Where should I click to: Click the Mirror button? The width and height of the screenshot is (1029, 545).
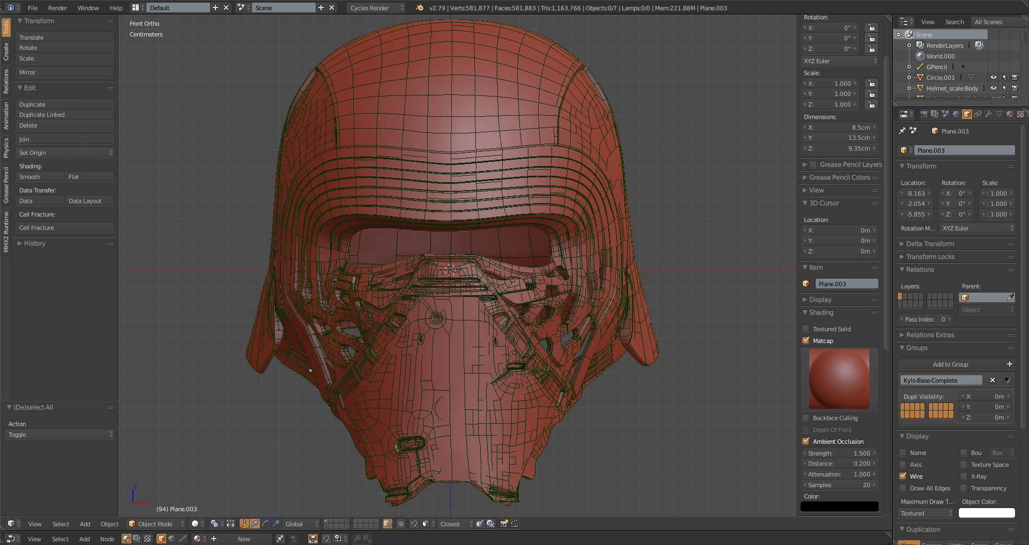coord(65,72)
